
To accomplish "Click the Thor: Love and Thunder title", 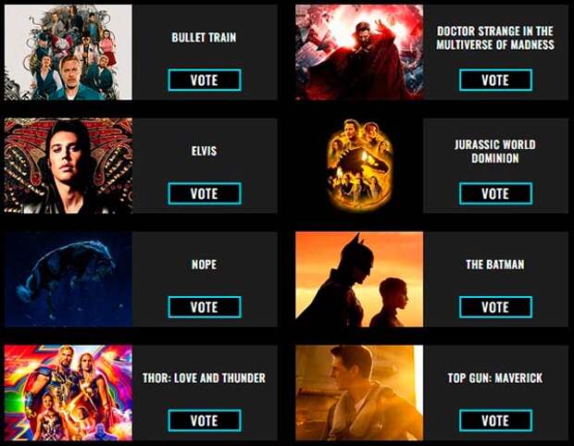I will coord(204,378).
